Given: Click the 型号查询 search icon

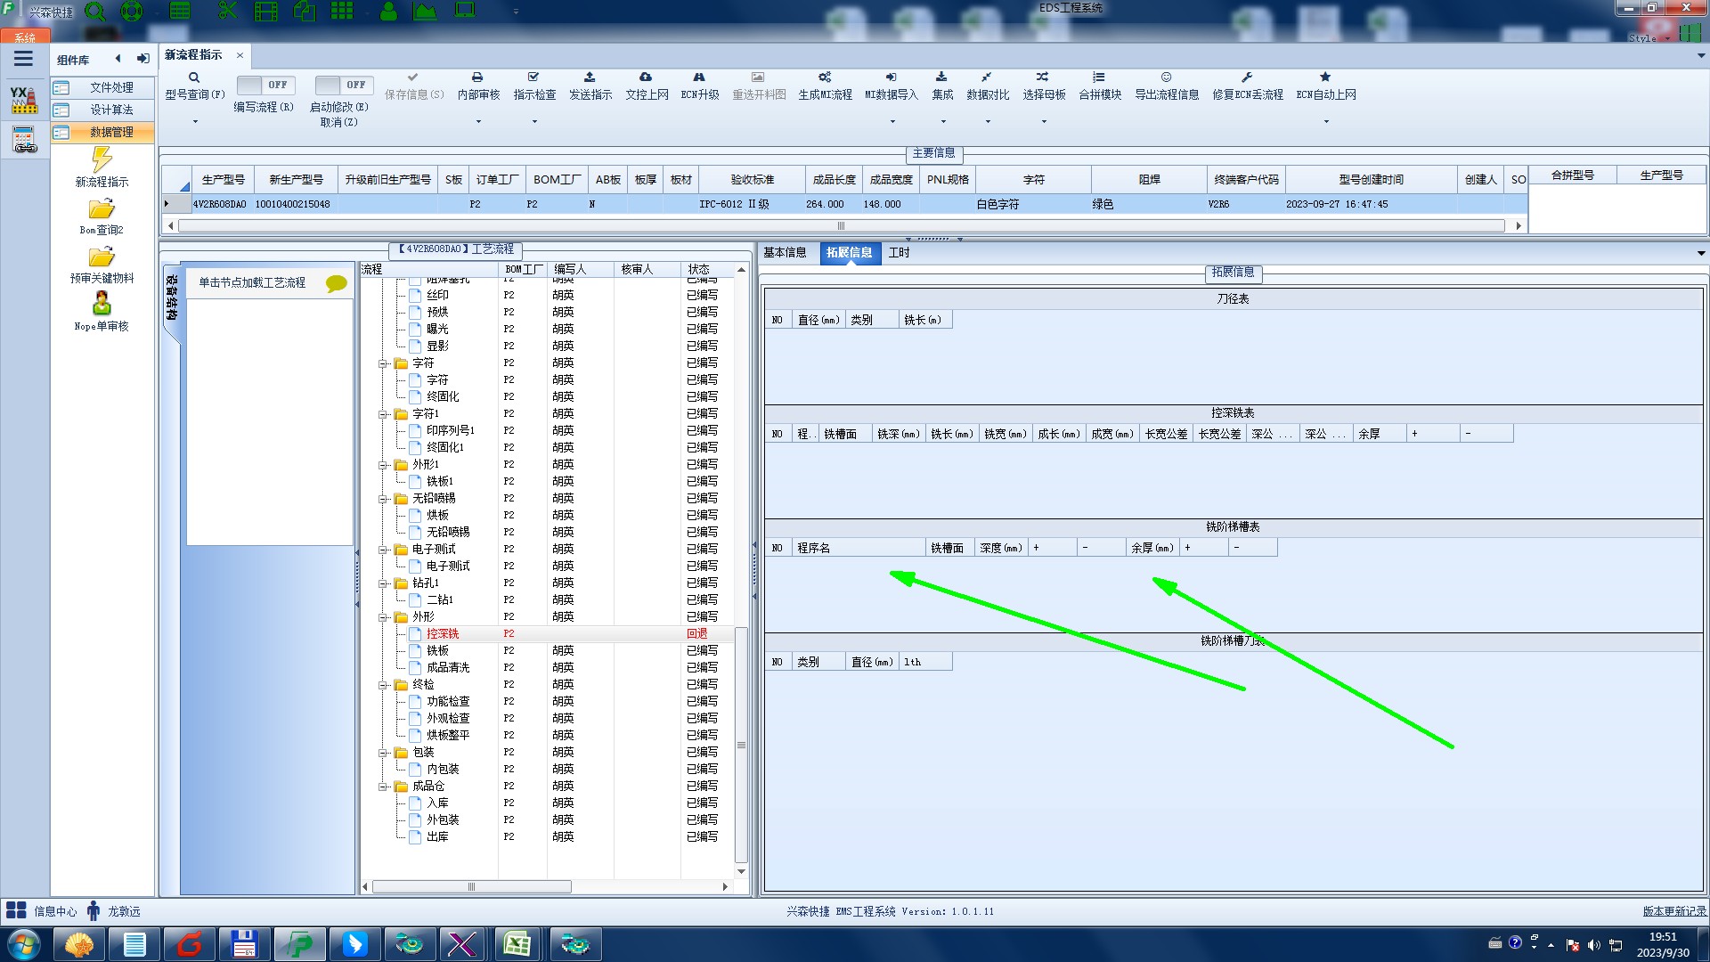Looking at the screenshot, I should tap(193, 77).
